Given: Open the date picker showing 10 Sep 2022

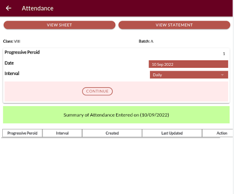Looking at the screenshot, I should pyautogui.click(x=188, y=64).
